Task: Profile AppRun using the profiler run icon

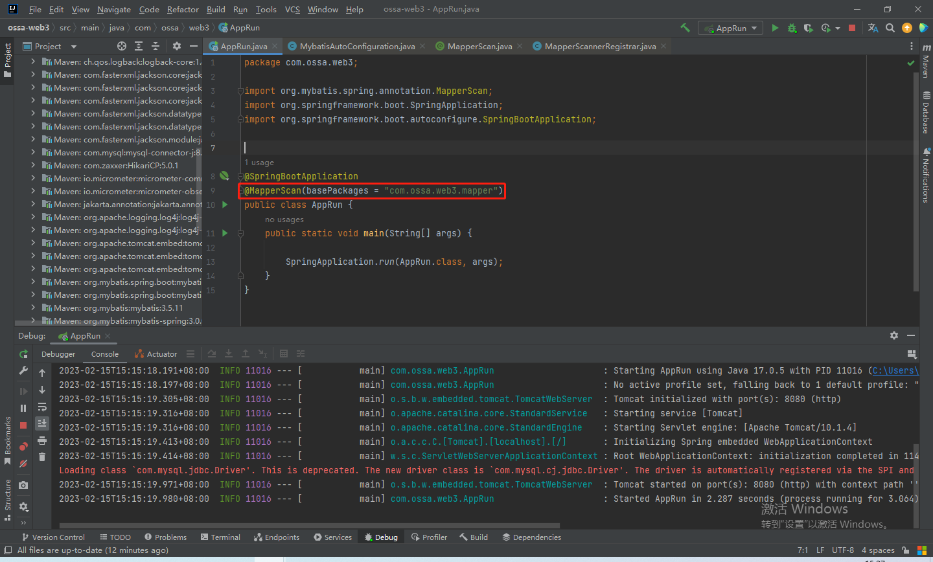Action: [825, 28]
